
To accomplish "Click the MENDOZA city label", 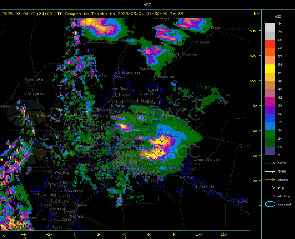I will pos(88,120).
